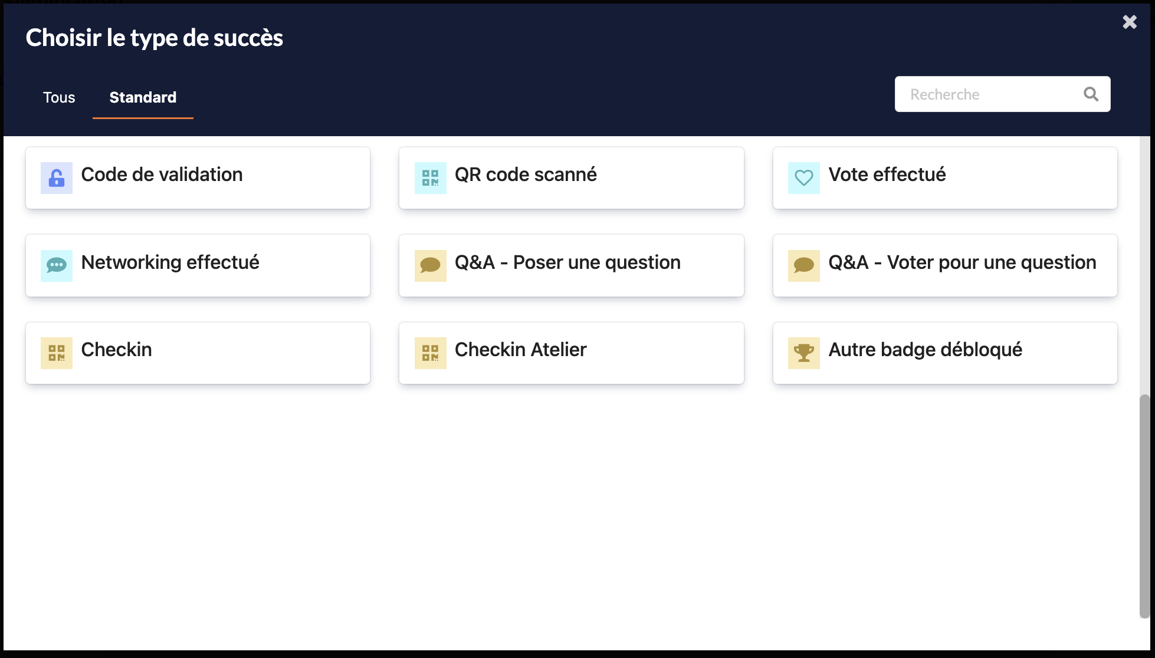Switch to the Tous tab
The image size is (1155, 658).
point(60,97)
